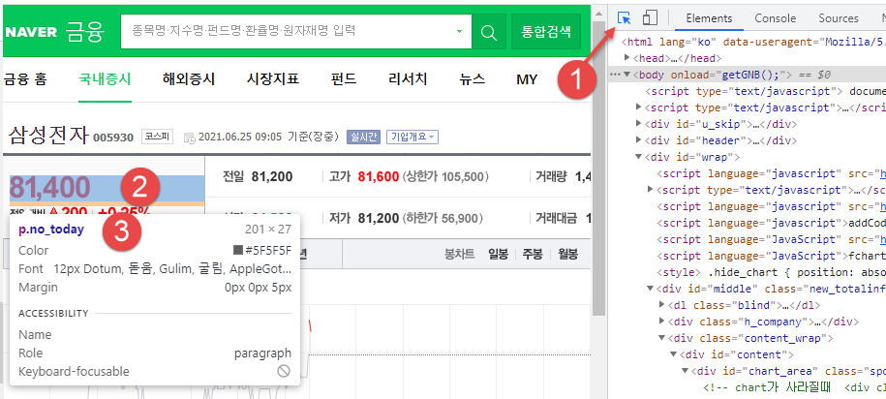Open the search suggestions dropdown arrow

pos(459,31)
